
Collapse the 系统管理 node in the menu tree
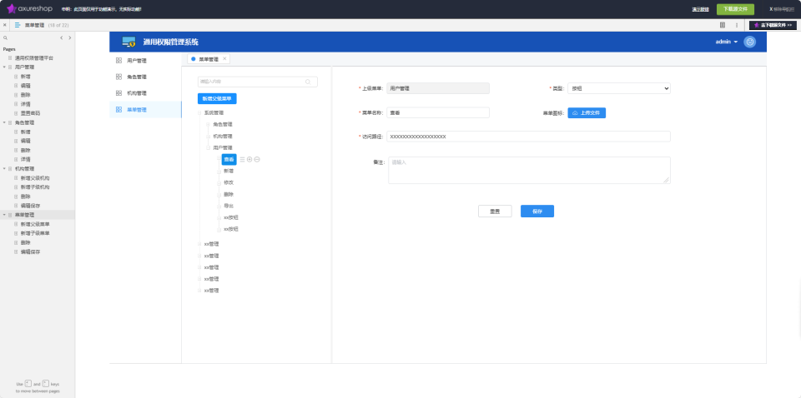click(x=199, y=113)
